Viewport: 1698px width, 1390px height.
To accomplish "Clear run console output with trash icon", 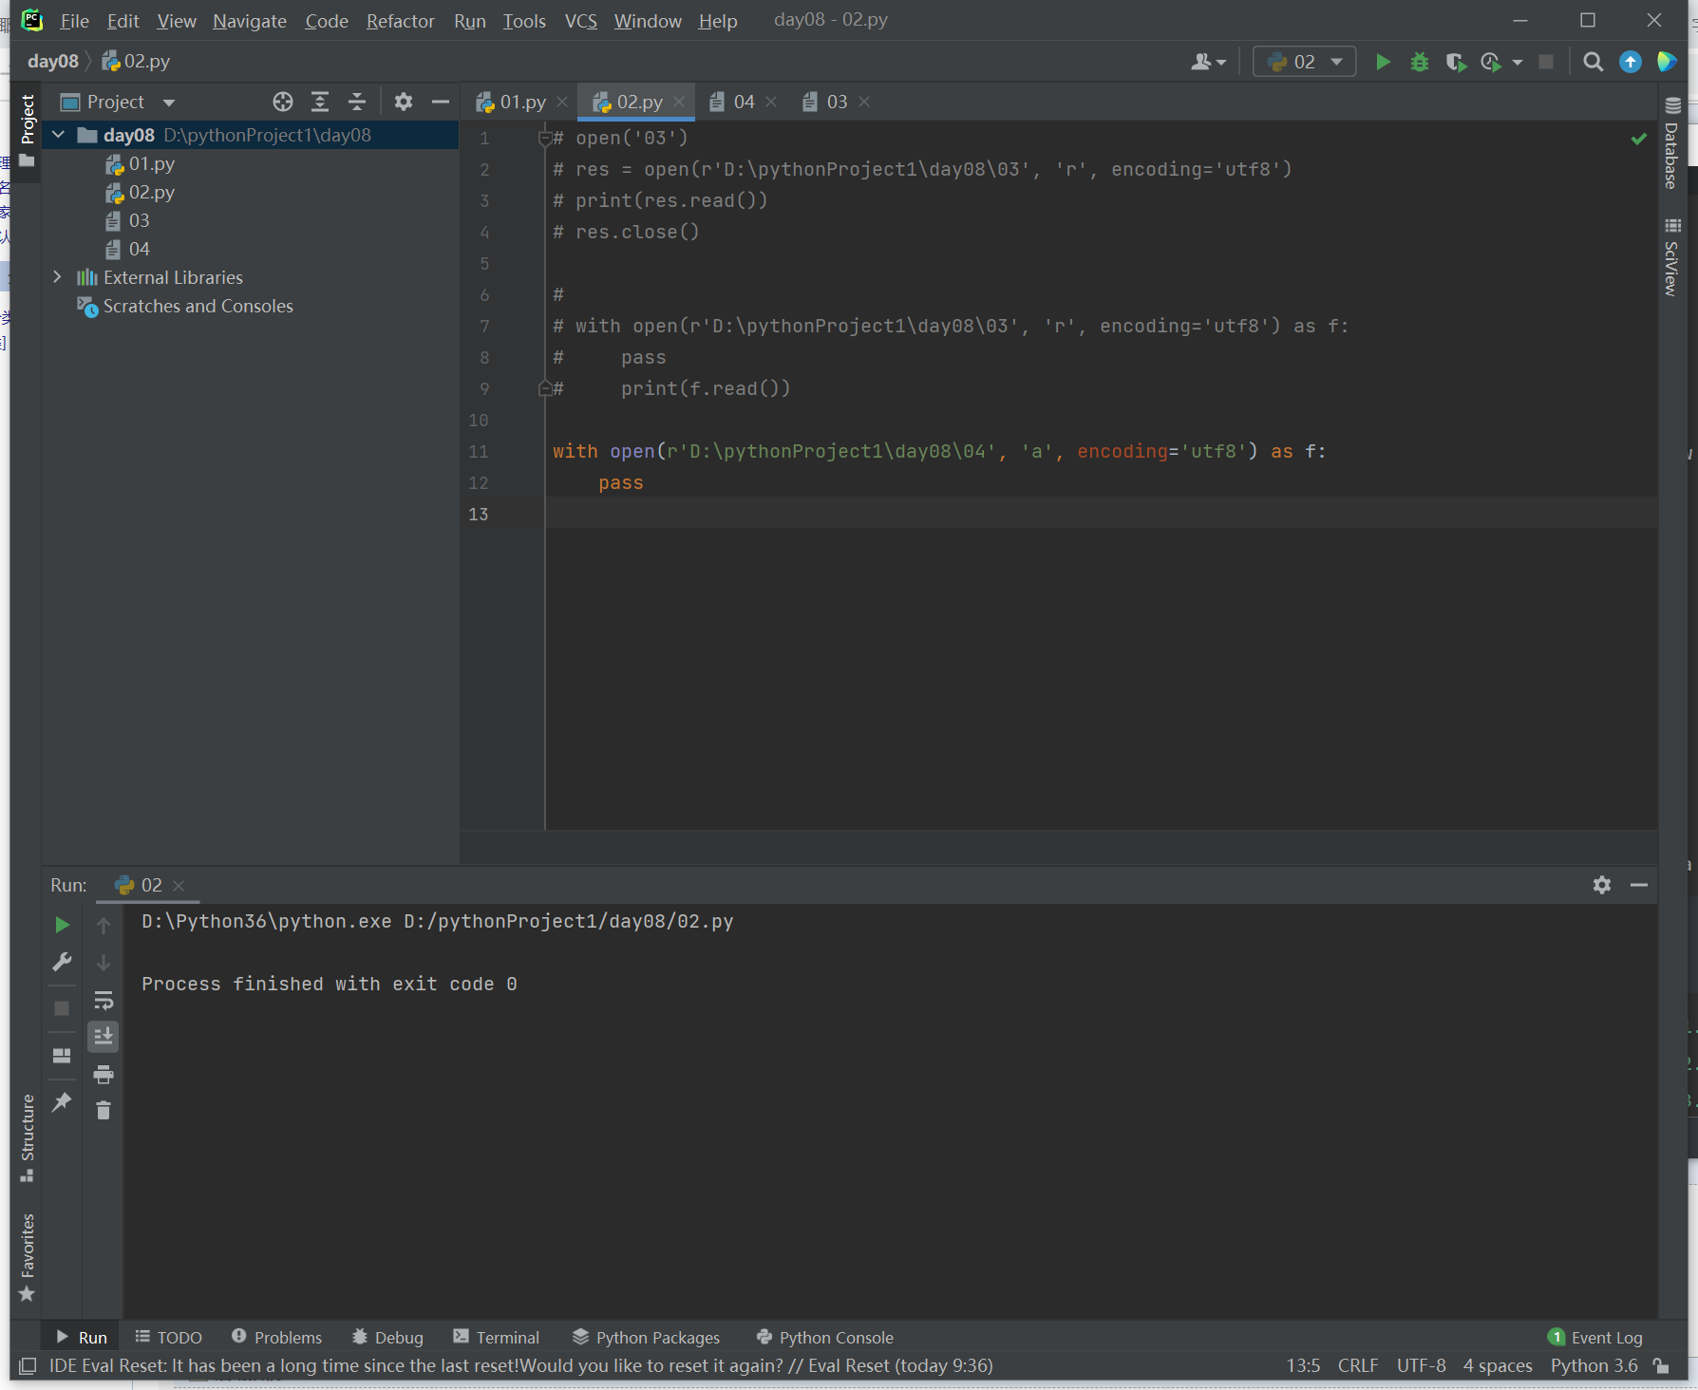I will 104,1110.
